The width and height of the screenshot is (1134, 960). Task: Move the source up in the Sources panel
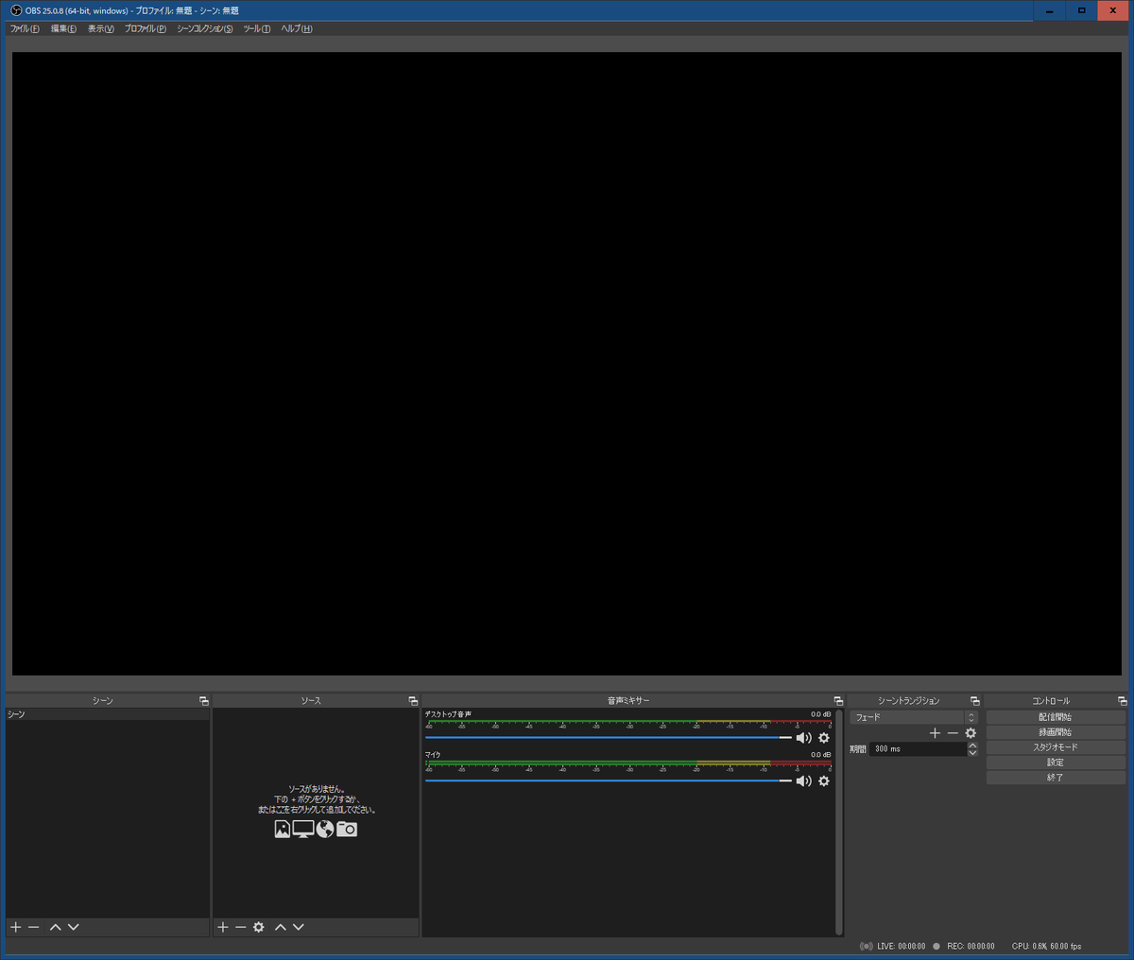280,927
